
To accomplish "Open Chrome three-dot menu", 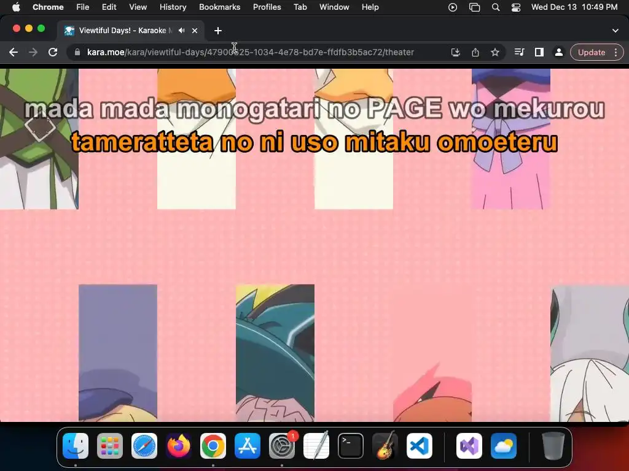I will click(615, 52).
